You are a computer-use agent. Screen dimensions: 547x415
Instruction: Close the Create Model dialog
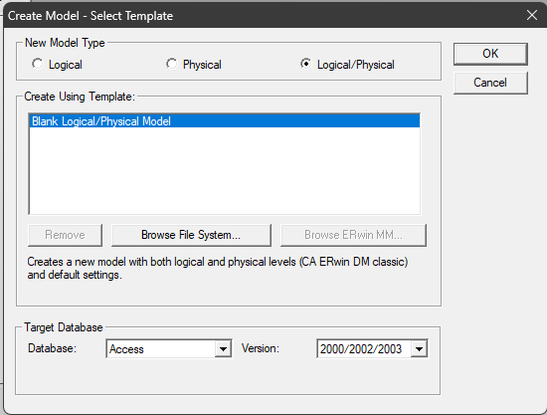[532, 15]
